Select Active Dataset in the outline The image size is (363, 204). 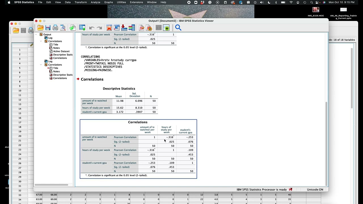coord(61,51)
